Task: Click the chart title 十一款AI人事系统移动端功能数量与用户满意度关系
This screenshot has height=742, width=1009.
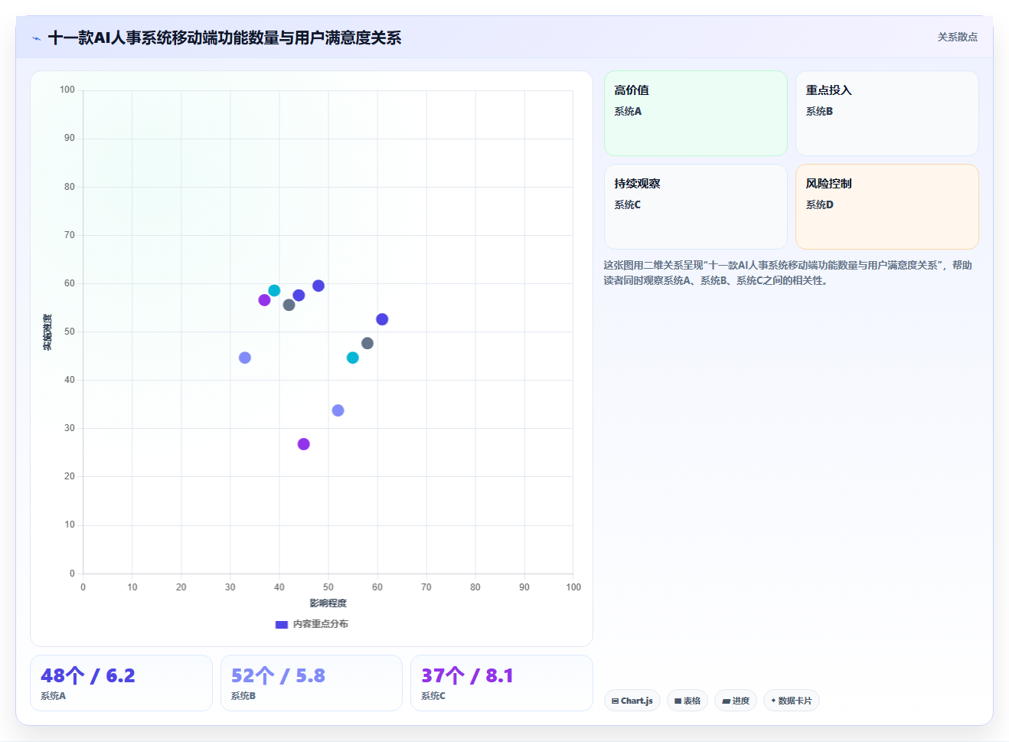Action: tap(224, 38)
